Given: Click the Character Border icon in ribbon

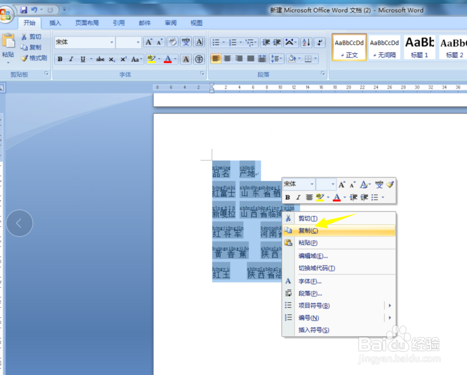Looking at the screenshot, I should pos(199,42).
